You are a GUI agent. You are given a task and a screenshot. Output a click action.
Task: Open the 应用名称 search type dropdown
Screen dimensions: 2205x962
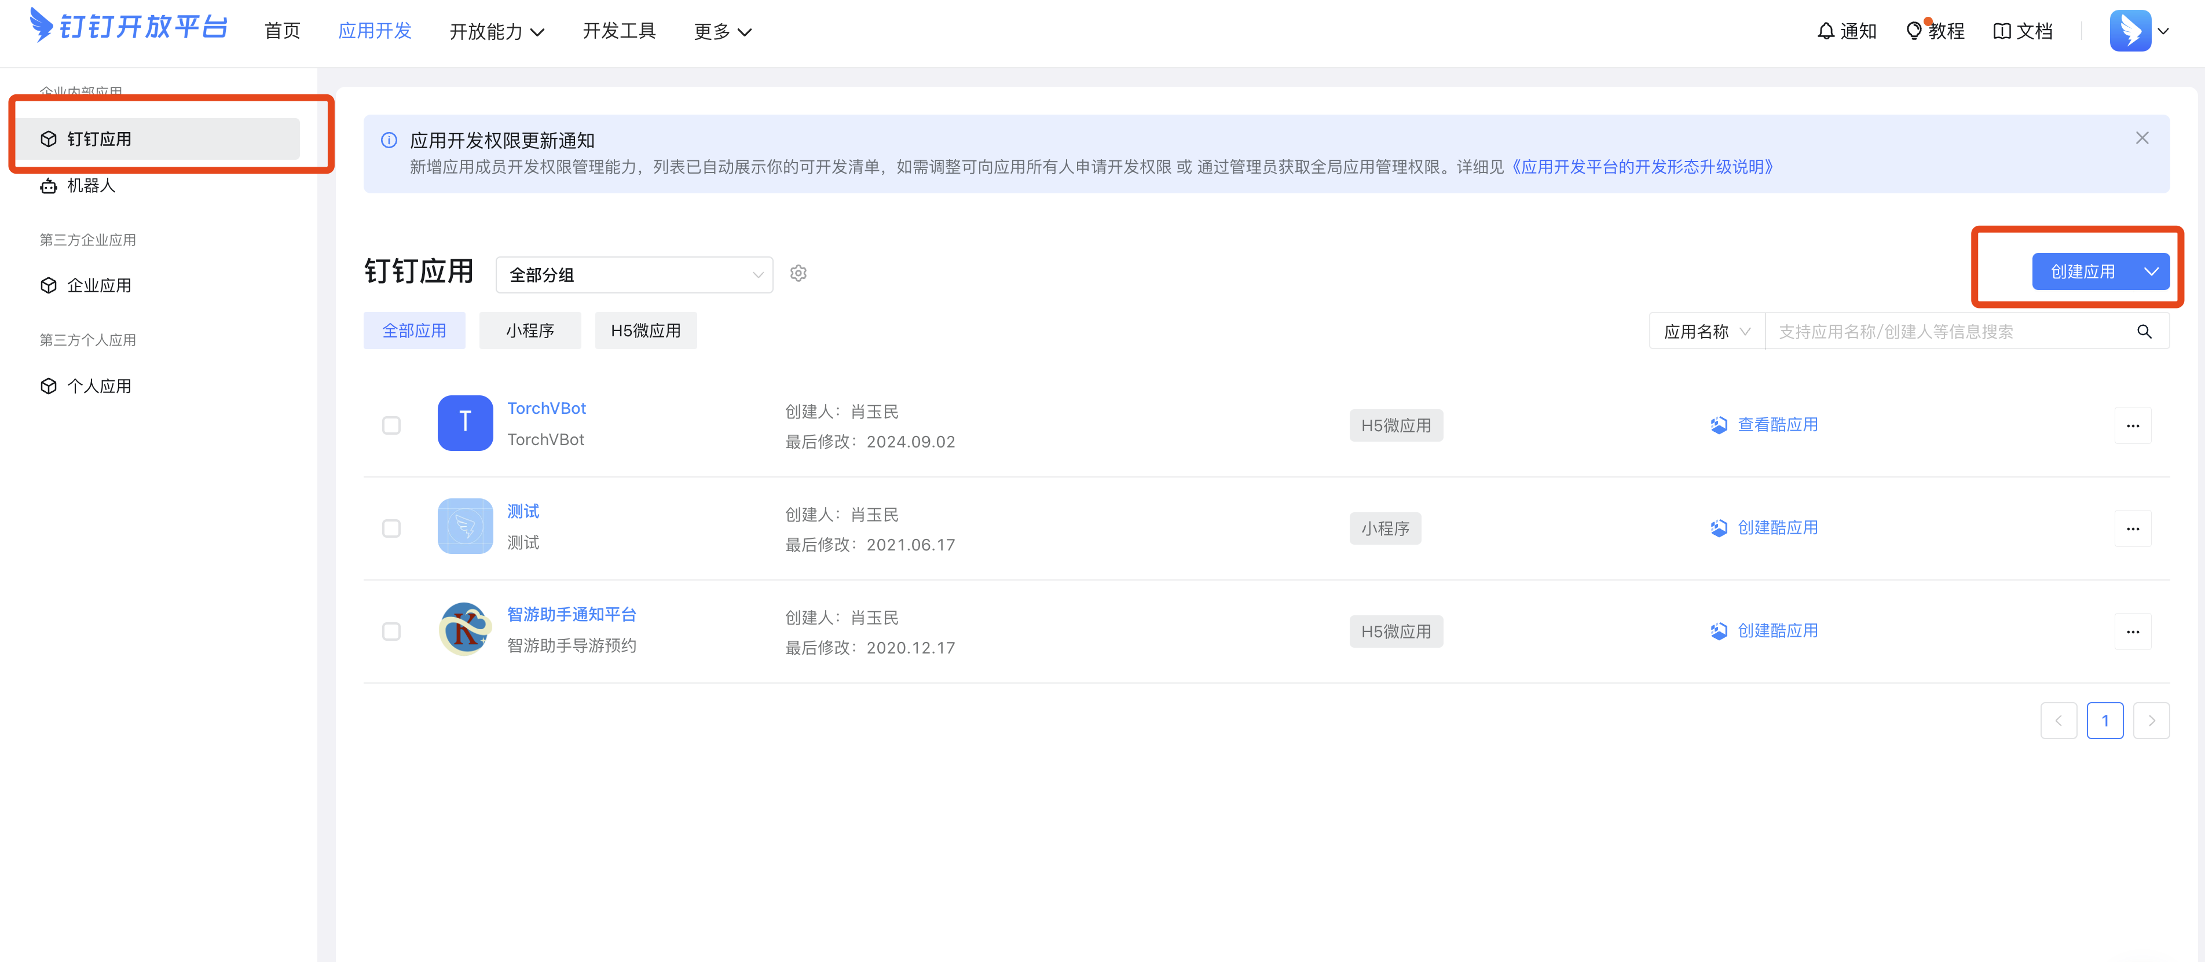pos(1707,332)
